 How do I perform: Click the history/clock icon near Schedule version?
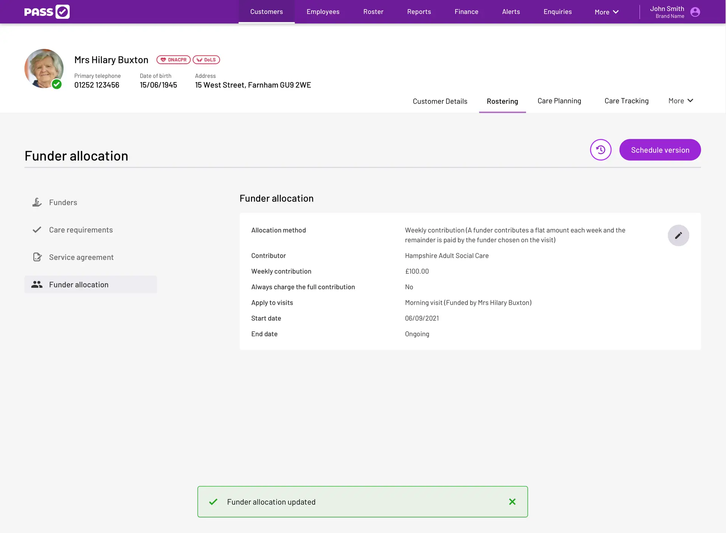click(601, 150)
